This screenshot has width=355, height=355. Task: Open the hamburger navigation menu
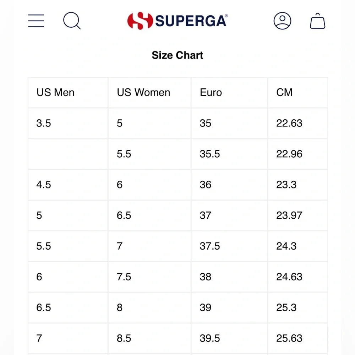click(x=36, y=21)
